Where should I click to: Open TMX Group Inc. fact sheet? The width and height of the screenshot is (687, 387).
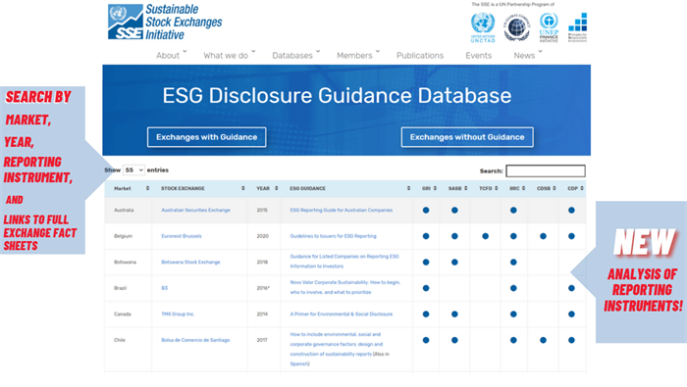178,314
